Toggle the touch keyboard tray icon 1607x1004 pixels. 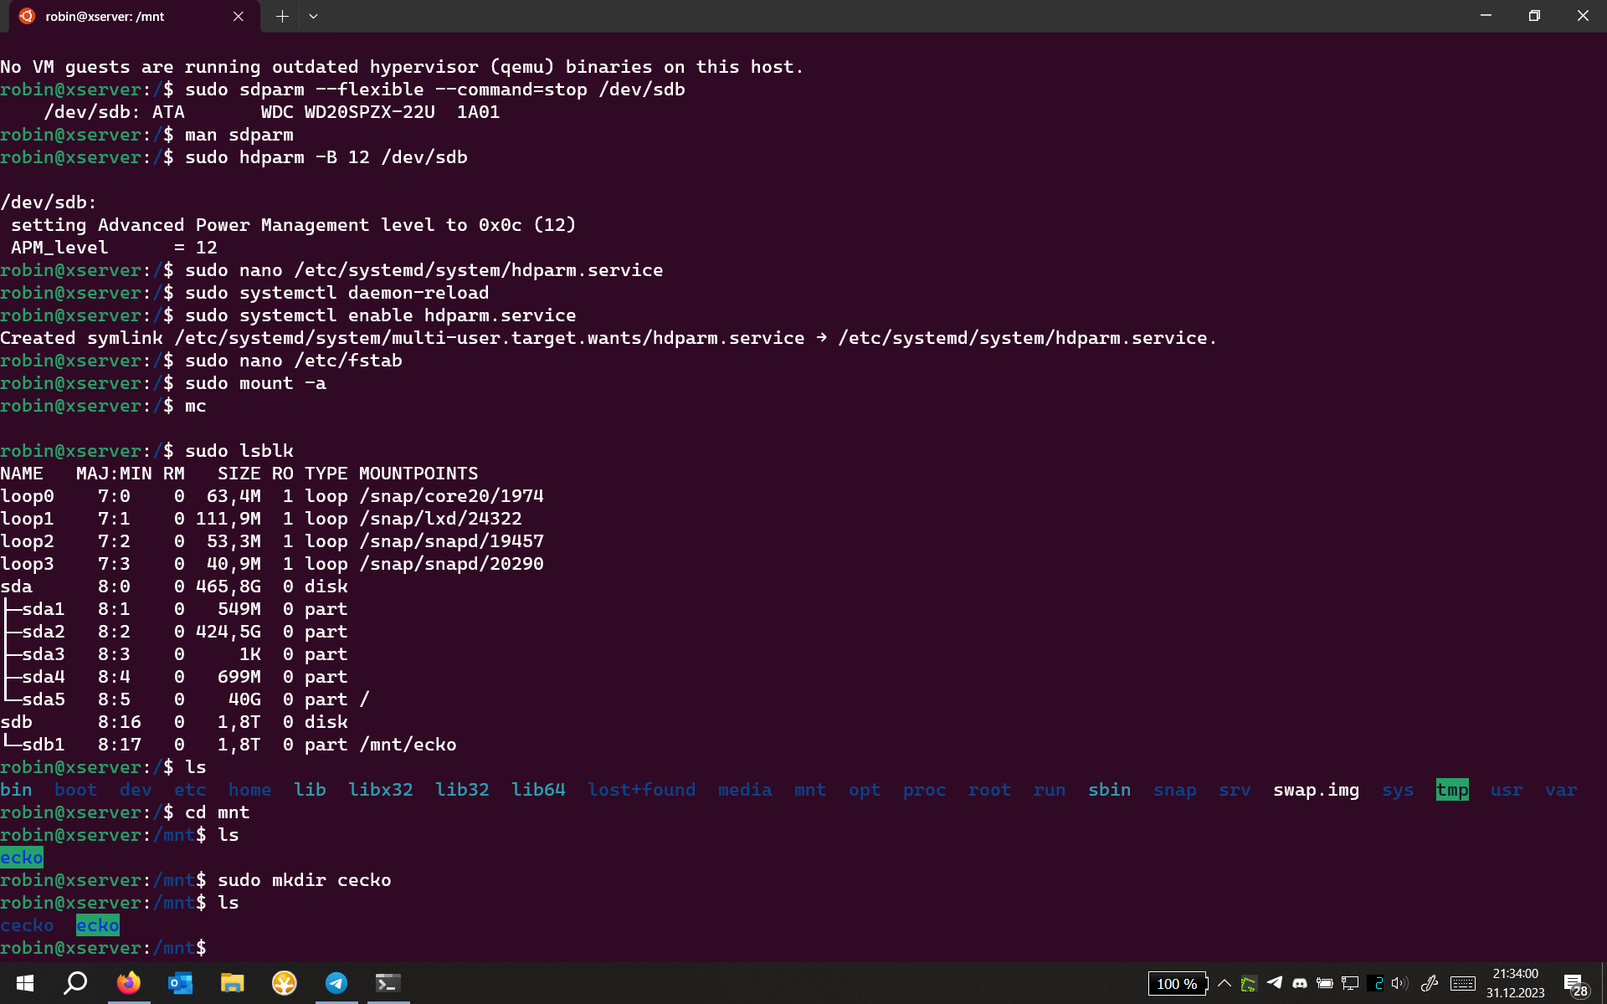[x=1463, y=983]
